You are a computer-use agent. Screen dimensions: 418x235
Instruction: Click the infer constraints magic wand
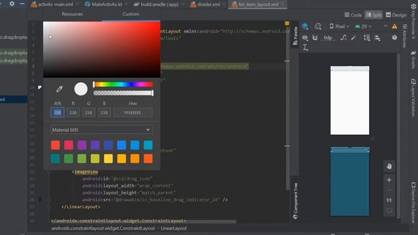click(353, 38)
